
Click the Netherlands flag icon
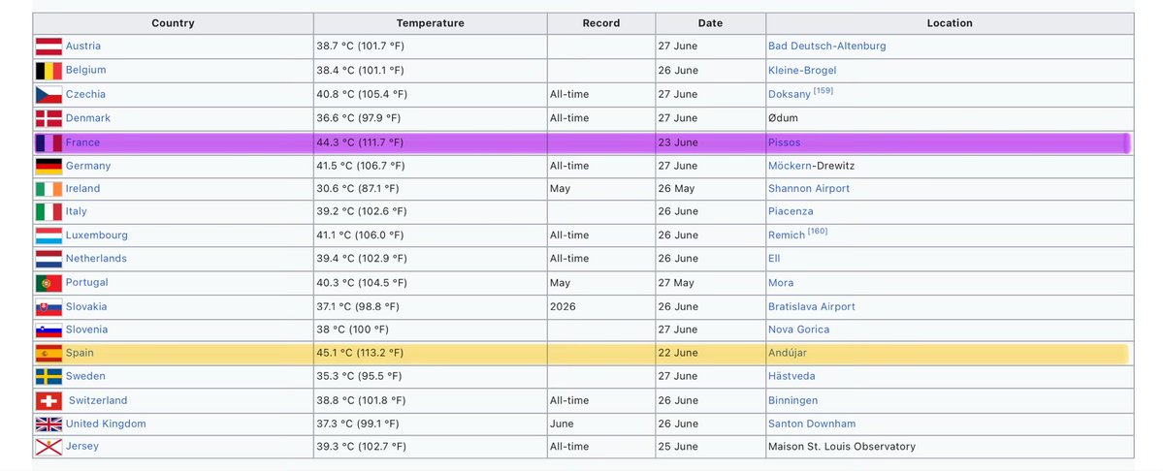pos(48,259)
